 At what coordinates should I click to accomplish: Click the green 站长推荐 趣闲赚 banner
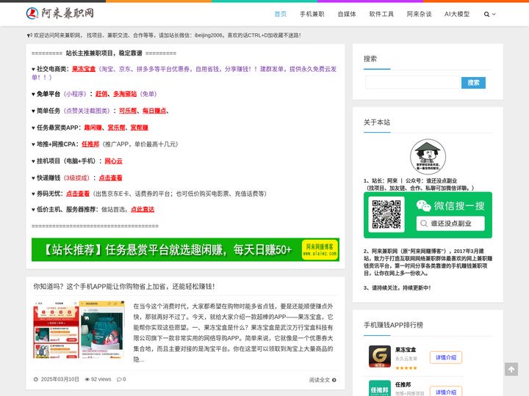pos(185,249)
